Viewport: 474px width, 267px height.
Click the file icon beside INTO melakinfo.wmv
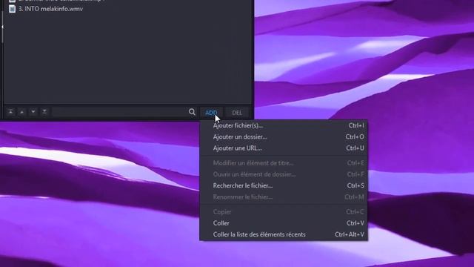tap(12, 9)
